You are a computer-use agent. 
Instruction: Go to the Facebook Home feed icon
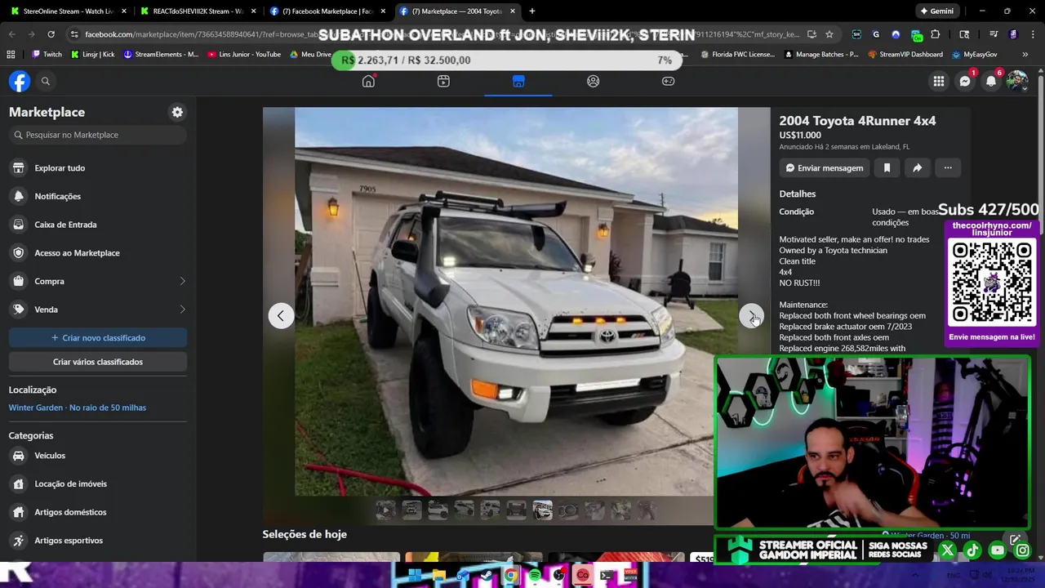(368, 81)
